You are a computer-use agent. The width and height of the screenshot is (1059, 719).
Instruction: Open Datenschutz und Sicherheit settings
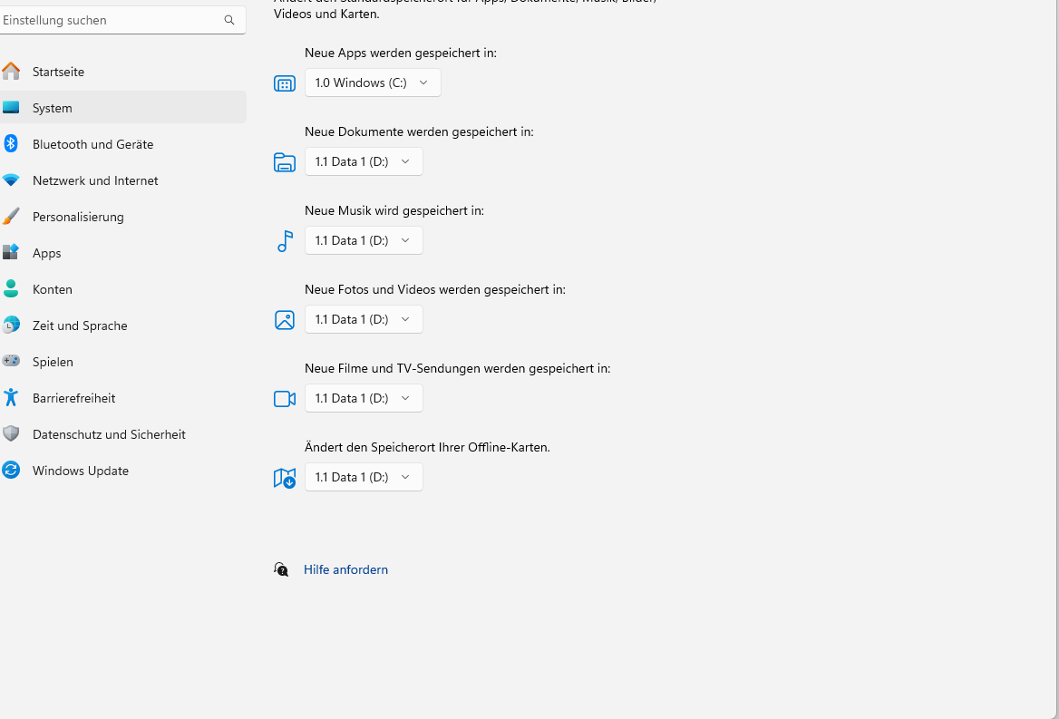(123, 434)
